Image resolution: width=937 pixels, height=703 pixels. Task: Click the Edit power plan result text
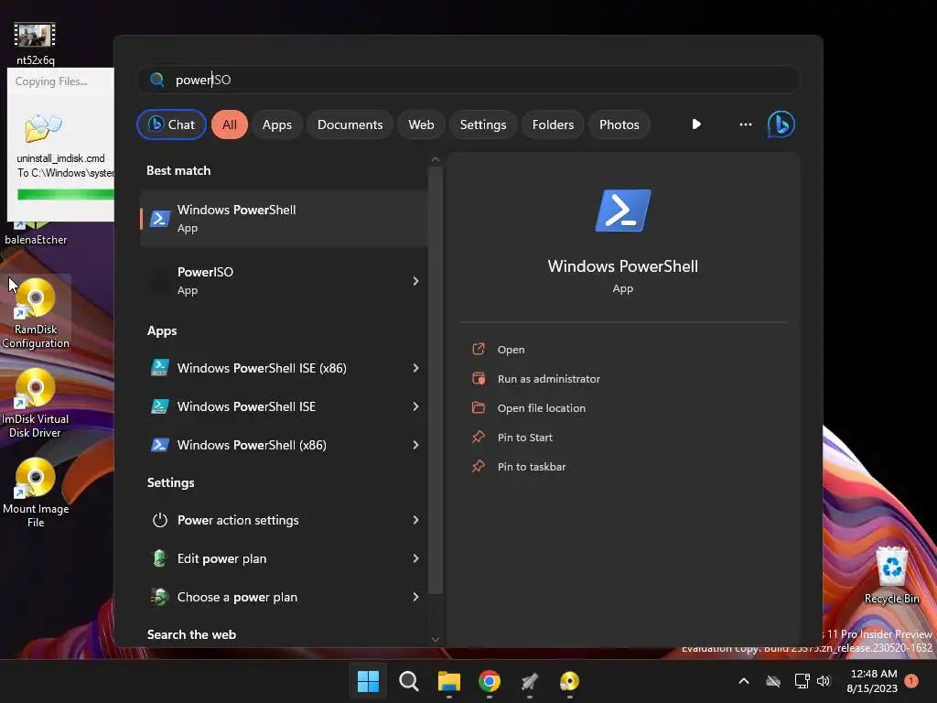click(x=221, y=558)
